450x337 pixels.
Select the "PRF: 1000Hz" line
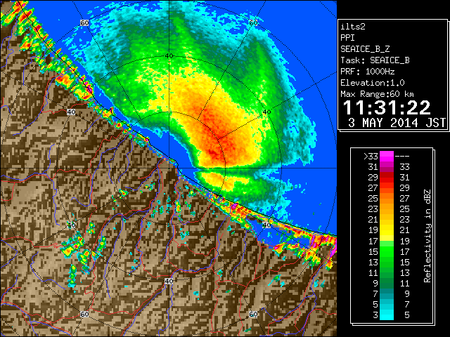point(368,72)
